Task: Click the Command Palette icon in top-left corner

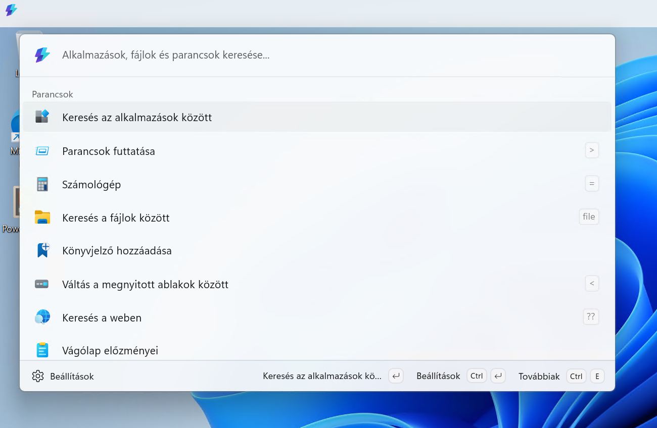Action: click(11, 10)
